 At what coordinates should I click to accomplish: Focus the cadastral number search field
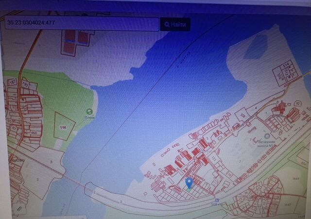(82, 24)
